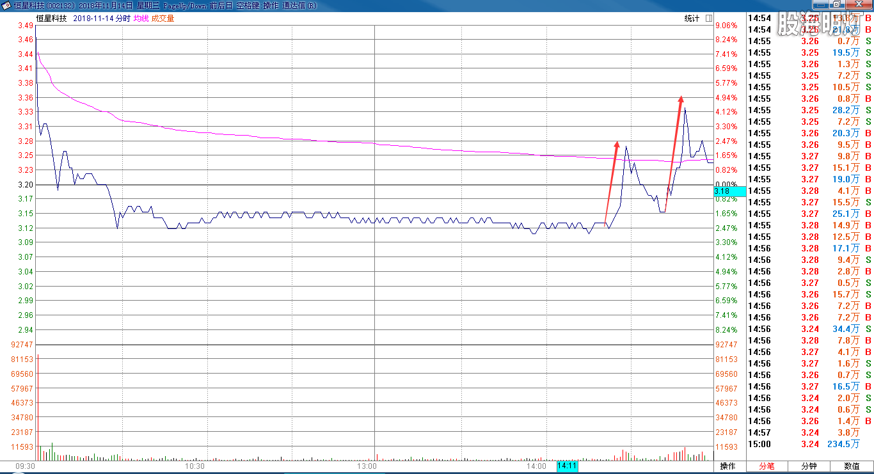Switch to the 分钟 tab
This screenshot has height=474, width=874.
(x=809, y=466)
